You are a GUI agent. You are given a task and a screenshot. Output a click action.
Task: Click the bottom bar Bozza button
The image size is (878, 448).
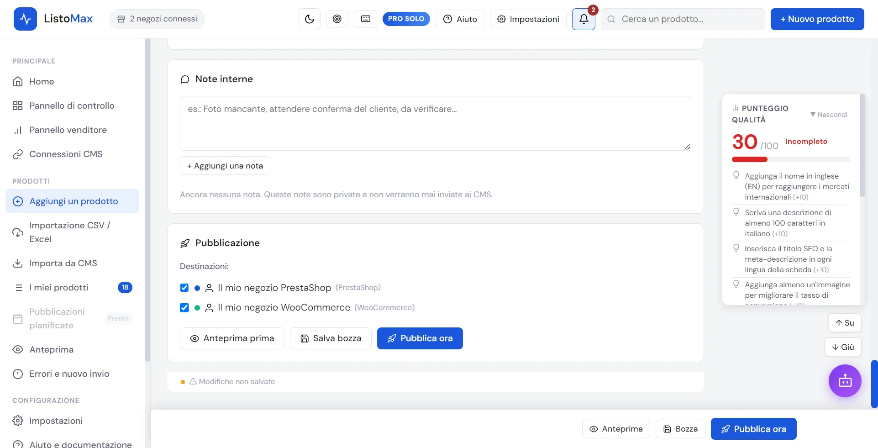[680, 429]
